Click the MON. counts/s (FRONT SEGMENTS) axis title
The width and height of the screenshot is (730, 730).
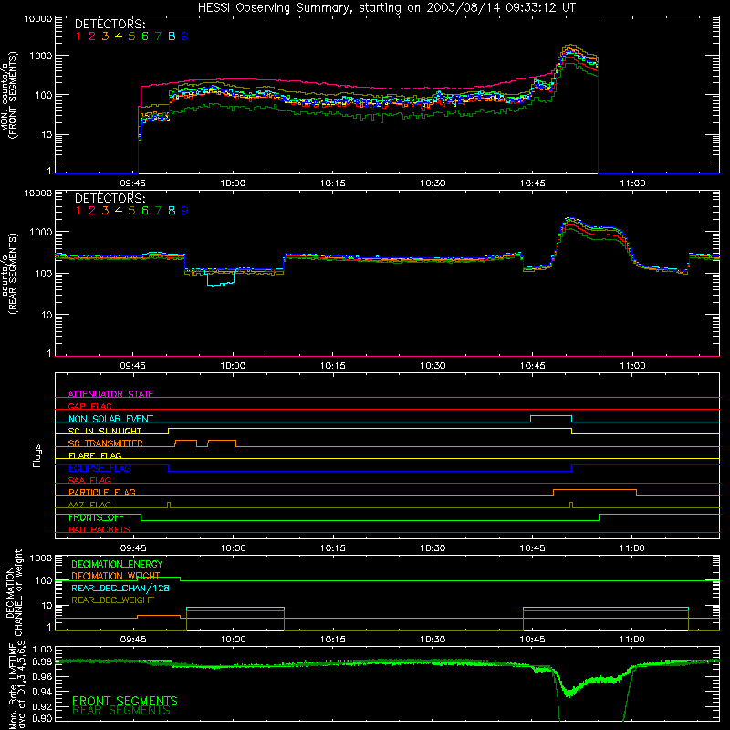tap(8, 95)
